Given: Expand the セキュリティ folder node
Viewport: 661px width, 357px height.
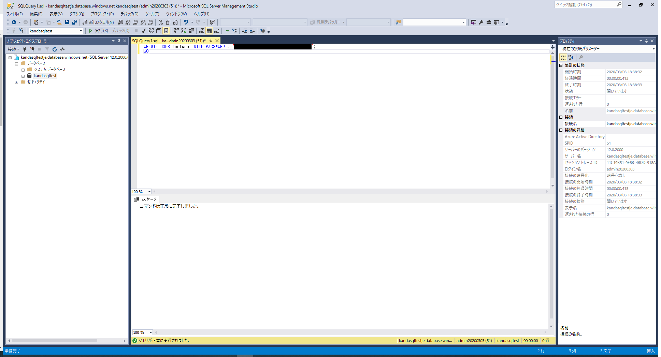Looking at the screenshot, I should click(16, 82).
